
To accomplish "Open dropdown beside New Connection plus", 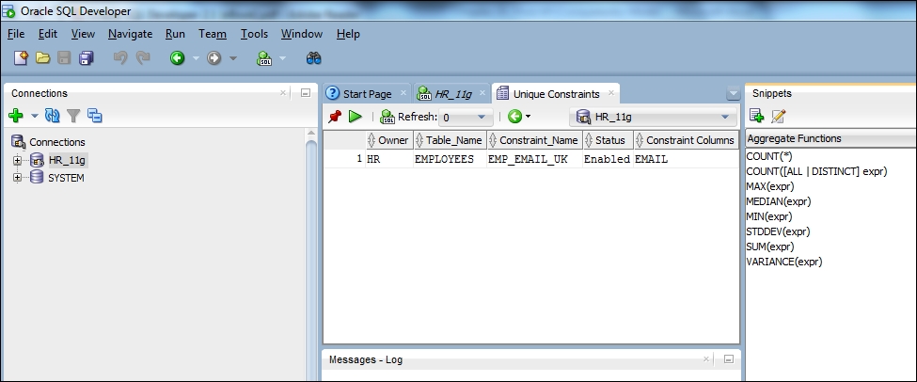I will 35,116.
